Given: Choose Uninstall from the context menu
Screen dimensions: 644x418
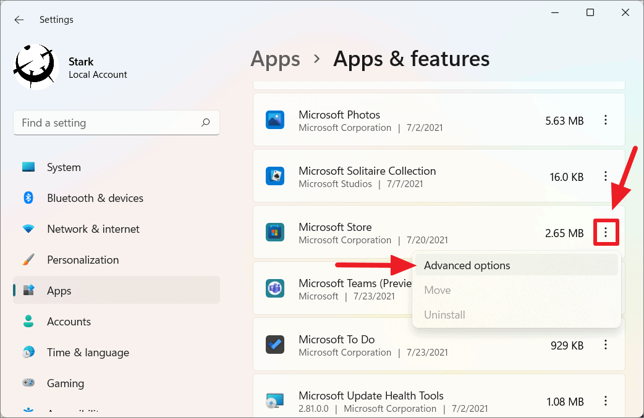Looking at the screenshot, I should pos(444,314).
